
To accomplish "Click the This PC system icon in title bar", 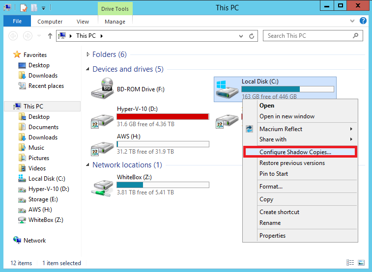I will point(7,7).
